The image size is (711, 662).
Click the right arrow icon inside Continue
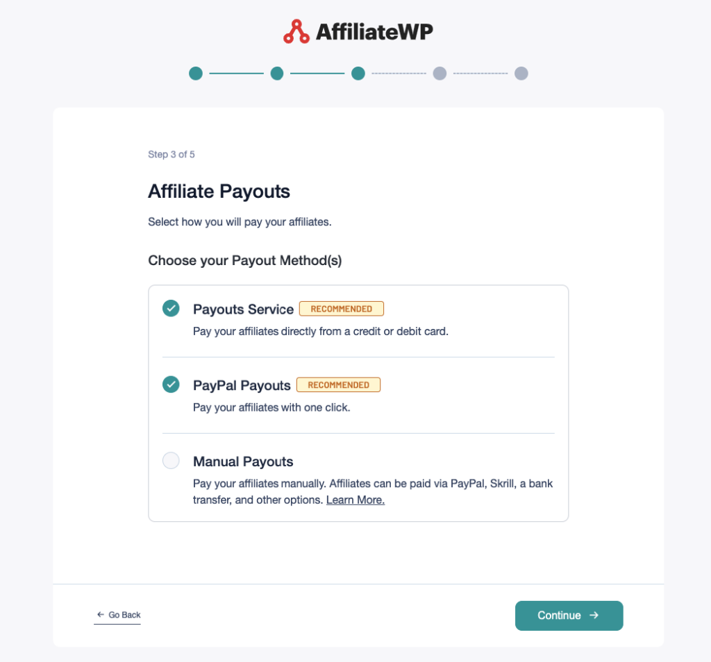tap(594, 616)
